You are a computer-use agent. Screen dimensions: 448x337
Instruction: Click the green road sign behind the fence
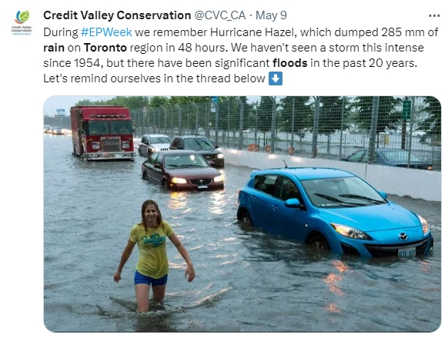click(406, 109)
